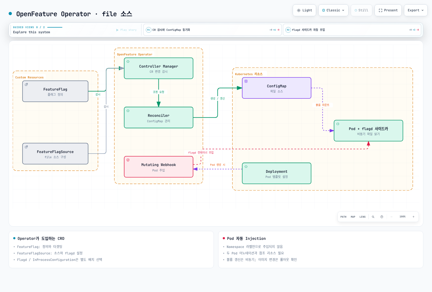
Task: Click the OpenFeature Operator group label
Action: (x=134, y=54)
